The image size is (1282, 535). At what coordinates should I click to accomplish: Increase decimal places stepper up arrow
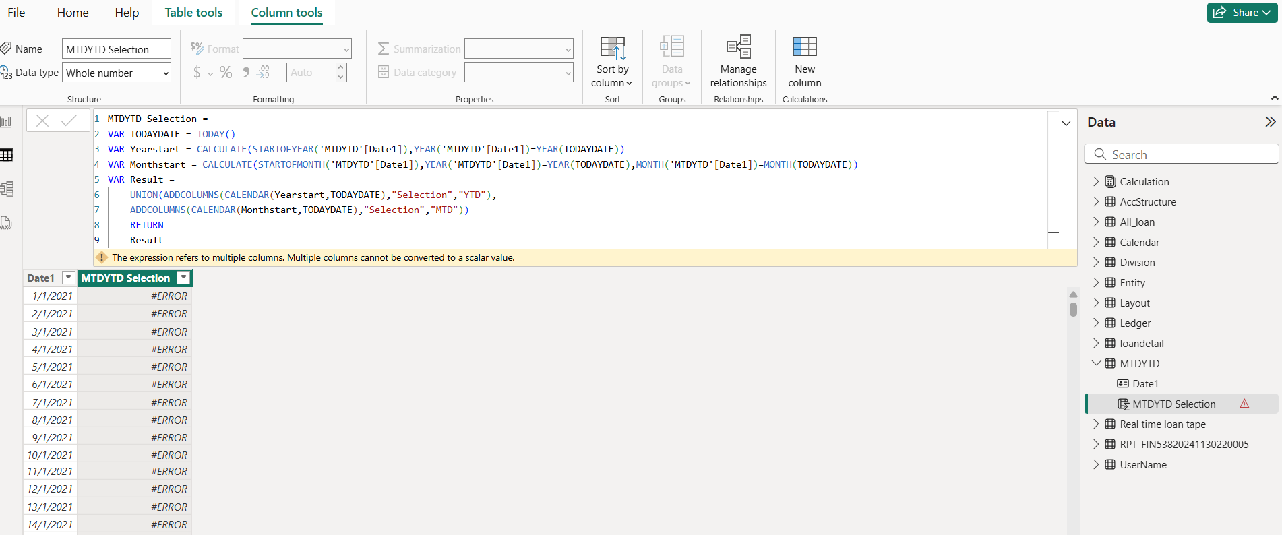[x=341, y=67]
